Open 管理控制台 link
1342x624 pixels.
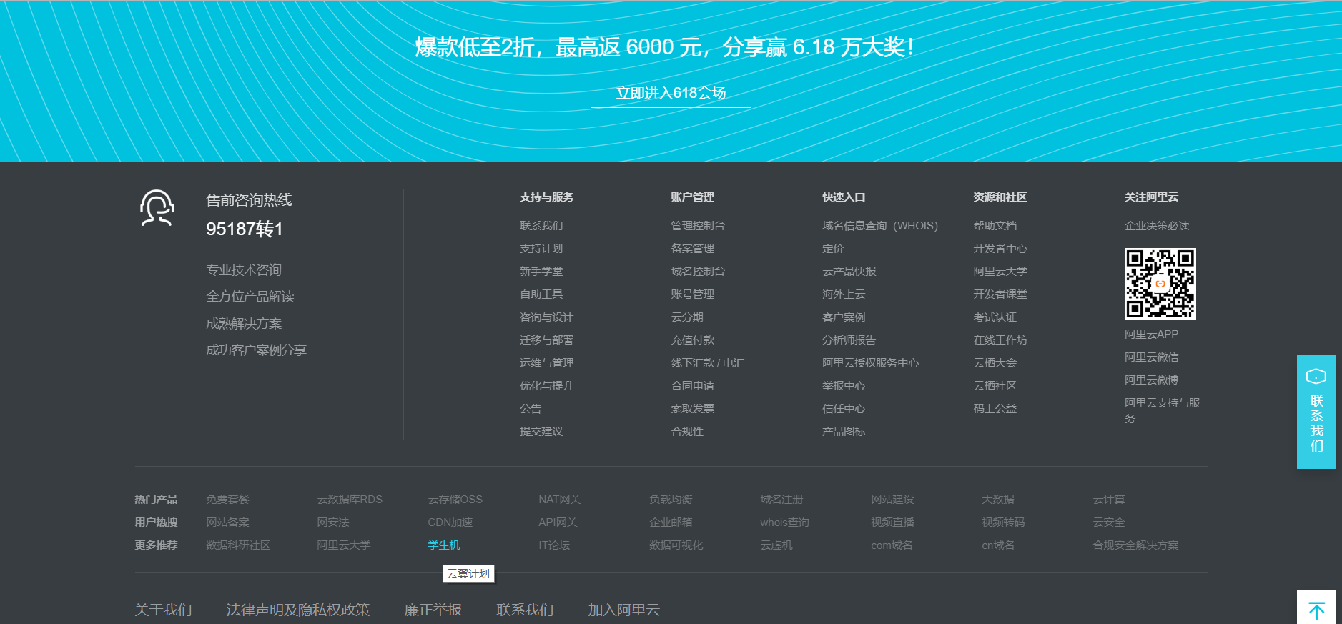pyautogui.click(x=698, y=226)
